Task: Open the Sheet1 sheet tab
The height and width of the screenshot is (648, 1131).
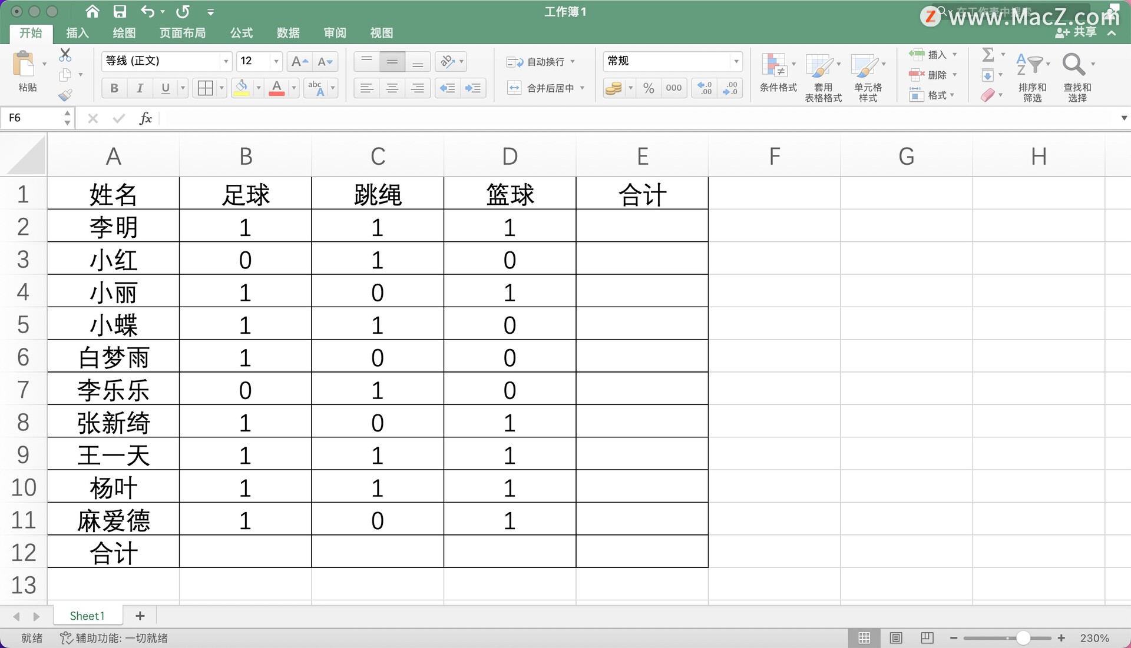Action: [x=87, y=616]
